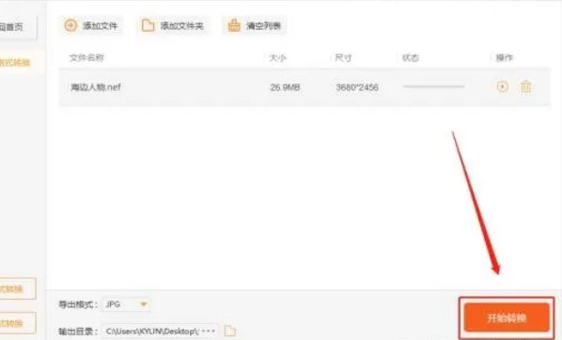The height and width of the screenshot is (340, 562).
Task: Click the 大小 column header
Action: [277, 57]
